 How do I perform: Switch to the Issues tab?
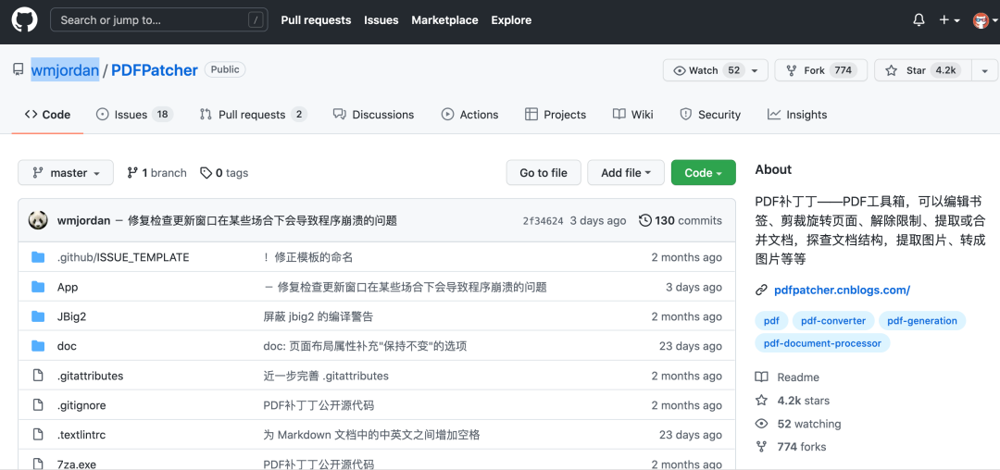(134, 115)
